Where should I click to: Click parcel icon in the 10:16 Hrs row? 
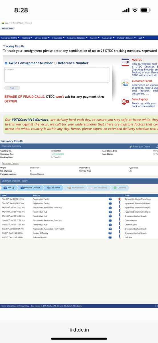110,216
